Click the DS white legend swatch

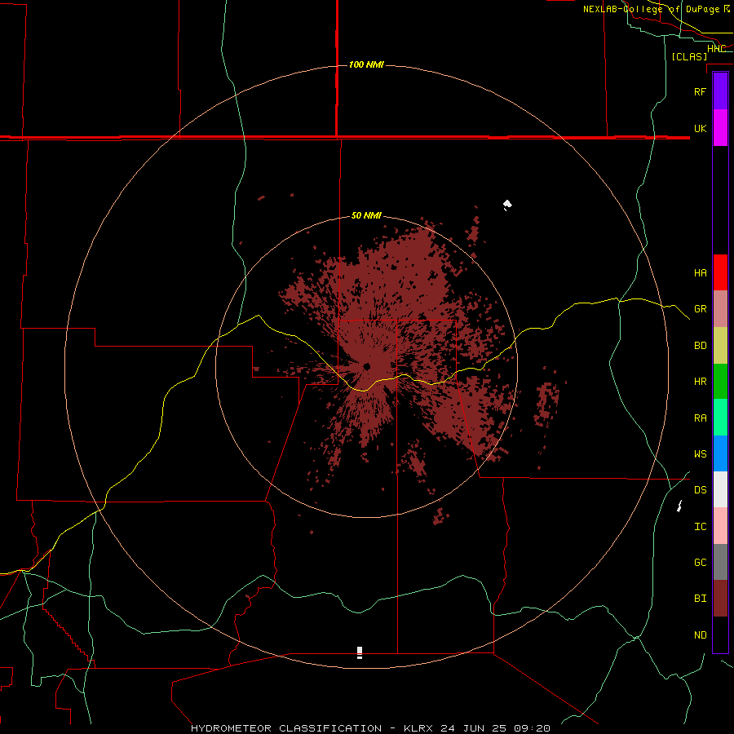pyautogui.click(x=720, y=489)
